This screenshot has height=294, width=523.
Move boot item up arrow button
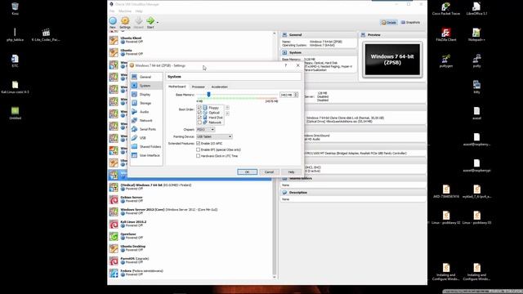(x=227, y=108)
